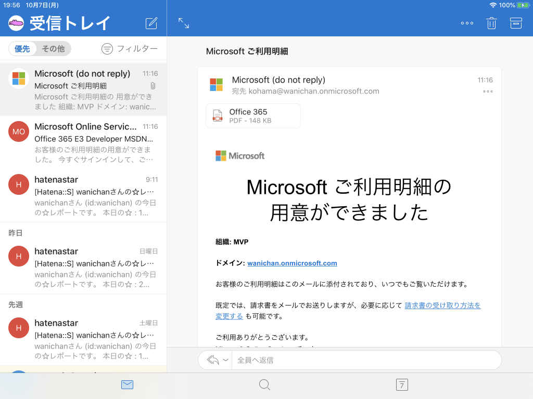The height and width of the screenshot is (399, 533).
Task: Archive the open message
Action: (x=516, y=23)
